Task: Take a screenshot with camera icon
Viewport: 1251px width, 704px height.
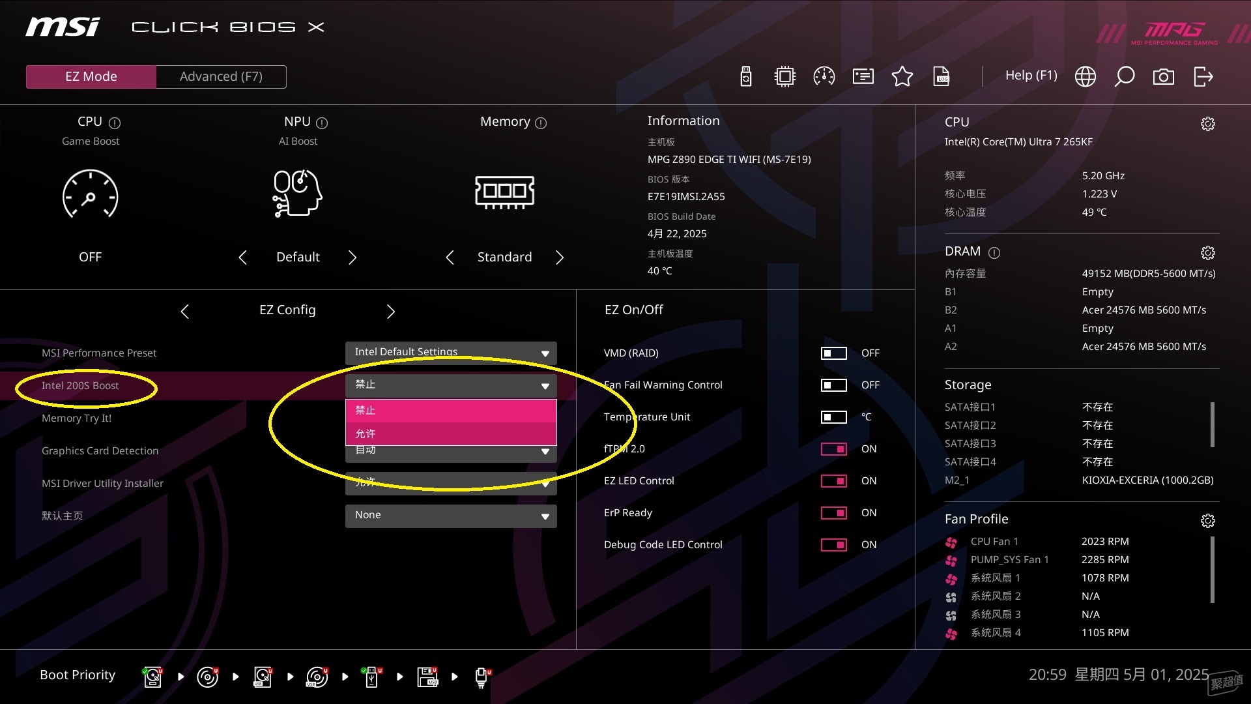Action: tap(1164, 76)
